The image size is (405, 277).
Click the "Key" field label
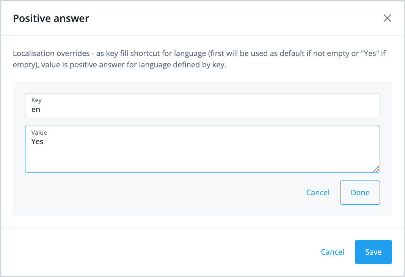coord(36,100)
